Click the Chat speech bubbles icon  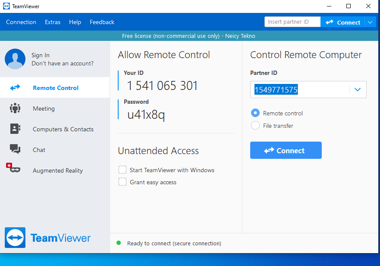coord(15,149)
